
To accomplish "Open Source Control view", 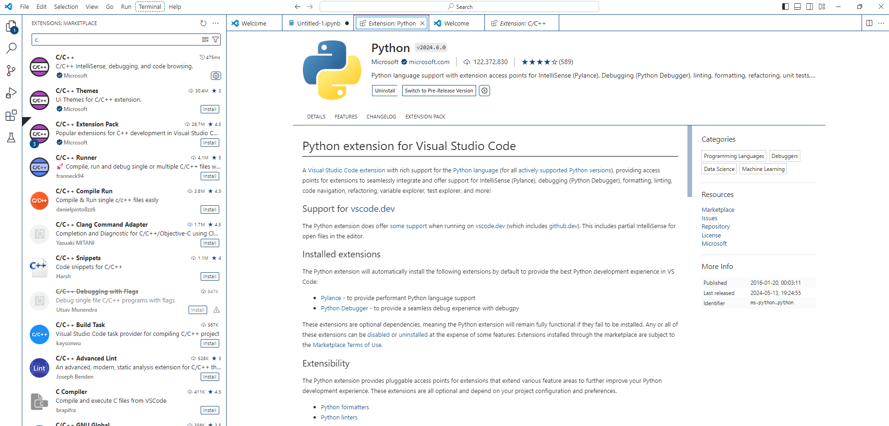I will [x=11, y=71].
